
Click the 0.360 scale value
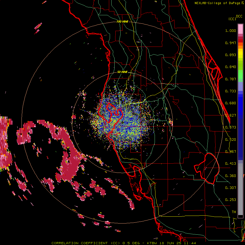231,176
